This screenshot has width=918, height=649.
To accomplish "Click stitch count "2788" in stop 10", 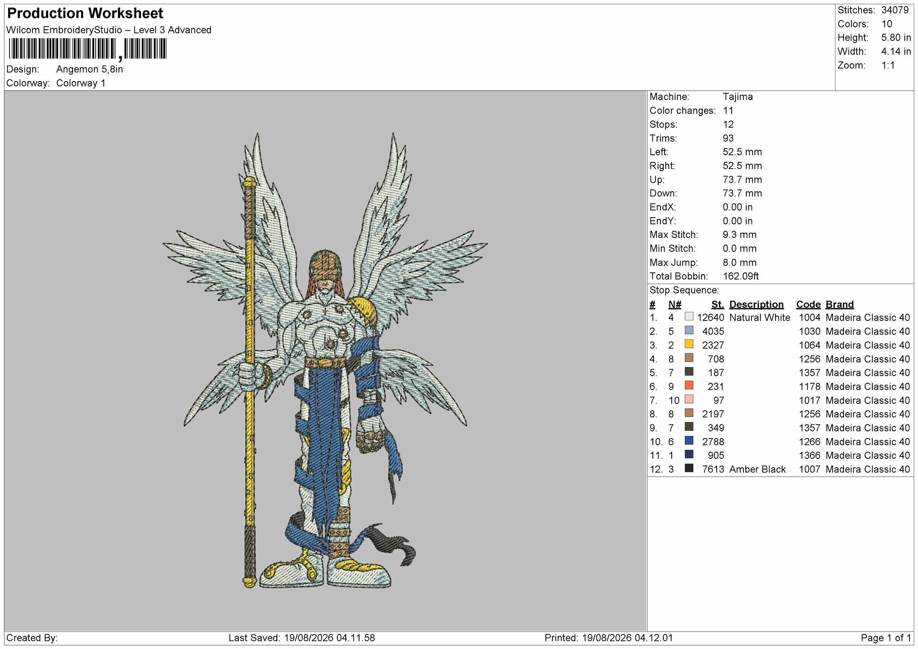I will click(x=713, y=442).
